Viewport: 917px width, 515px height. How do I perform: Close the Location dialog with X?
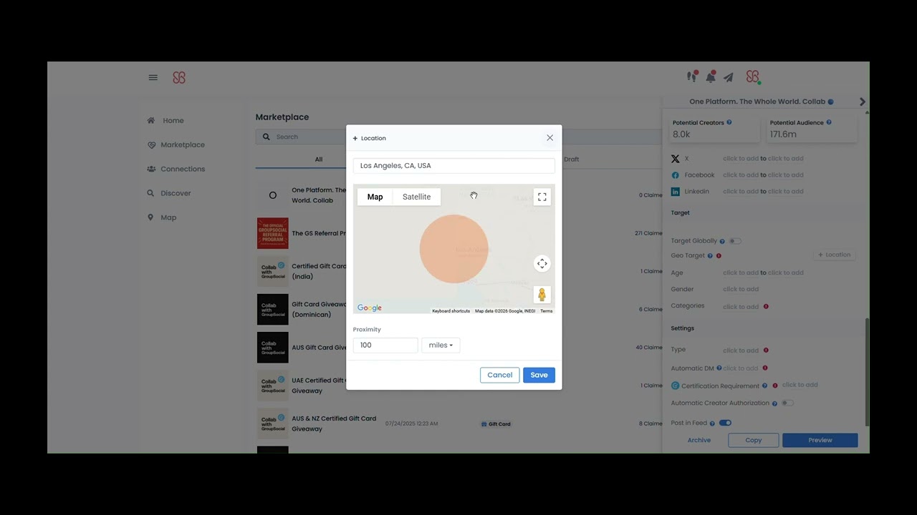tap(549, 138)
